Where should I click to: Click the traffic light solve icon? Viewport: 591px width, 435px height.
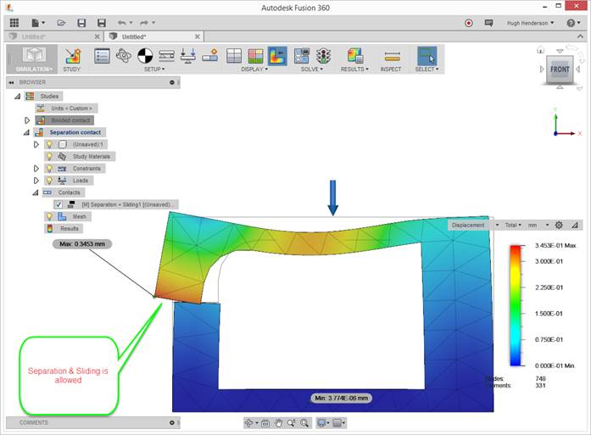(323, 56)
